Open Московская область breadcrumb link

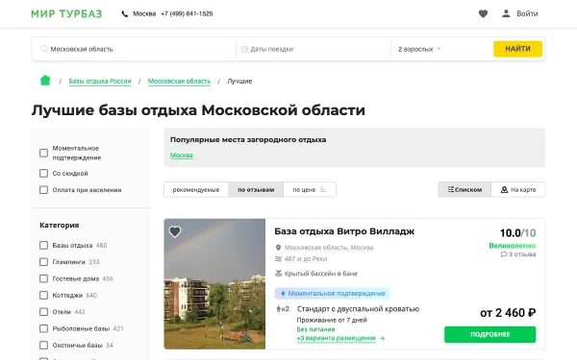[179, 82]
